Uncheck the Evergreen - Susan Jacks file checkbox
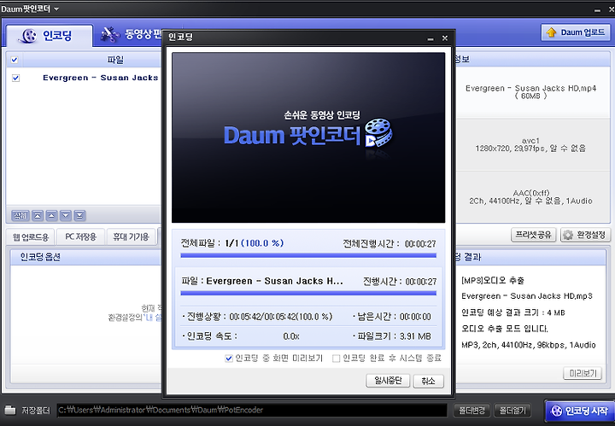 click(x=15, y=78)
